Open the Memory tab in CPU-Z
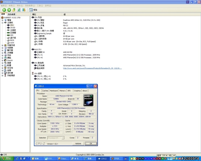The image size is (201, 161). pos(63,91)
